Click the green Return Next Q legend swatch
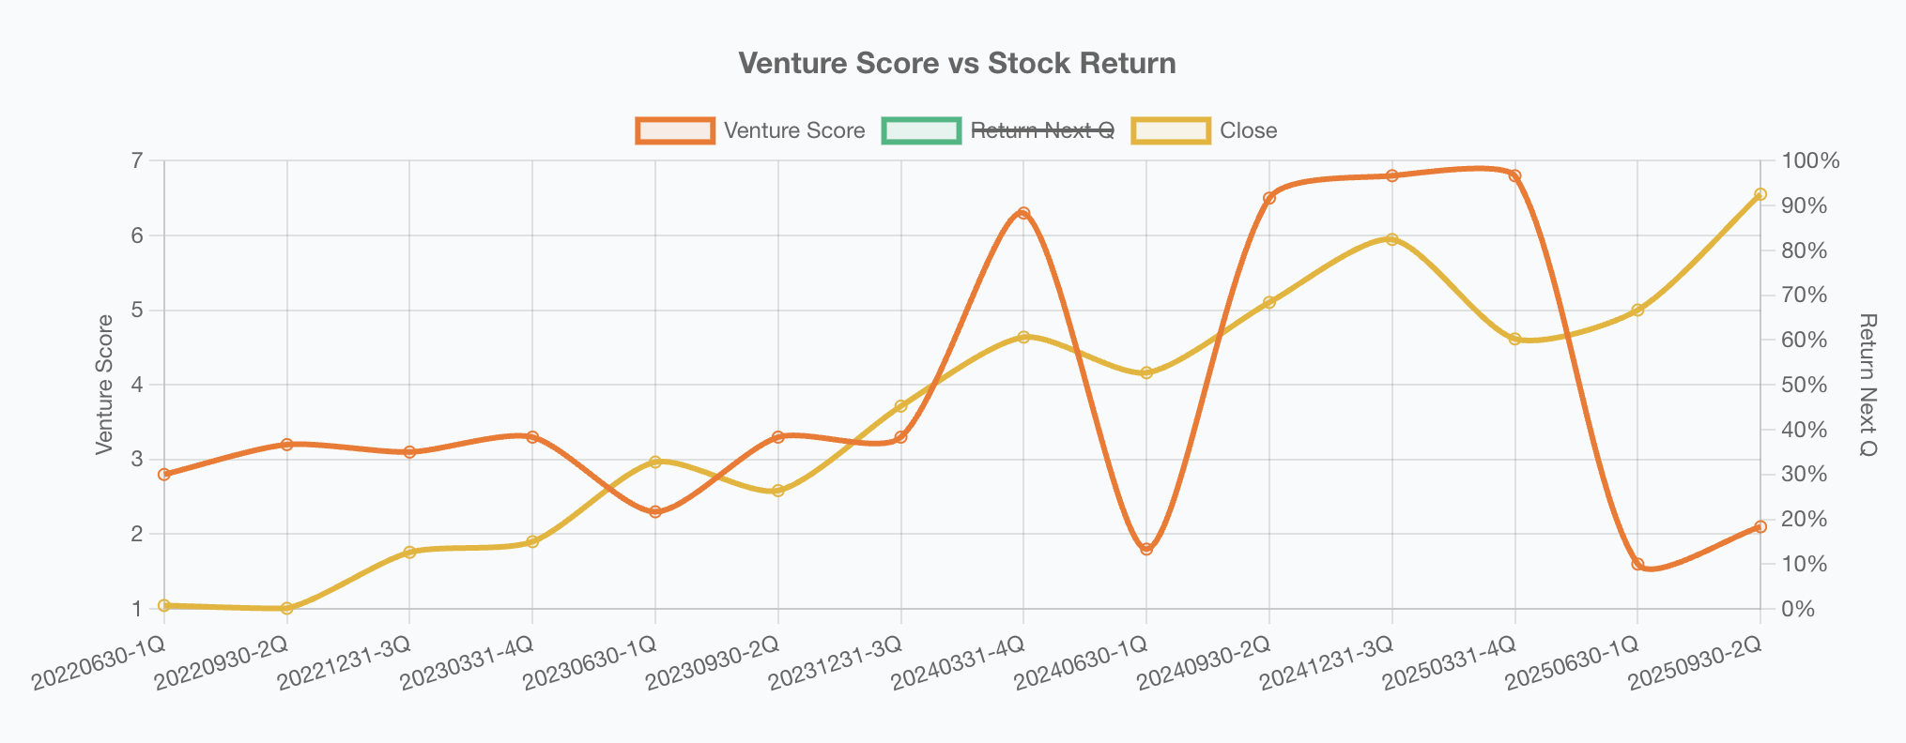 921,130
